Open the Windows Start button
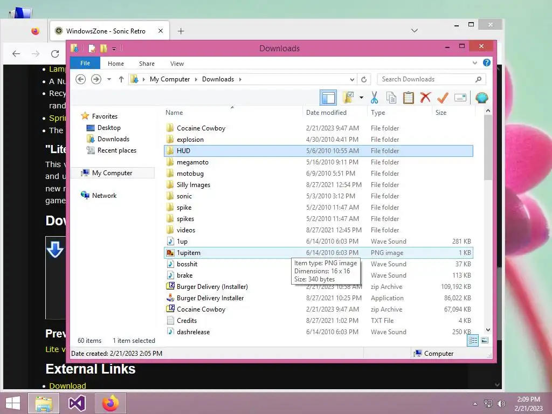 [13, 403]
